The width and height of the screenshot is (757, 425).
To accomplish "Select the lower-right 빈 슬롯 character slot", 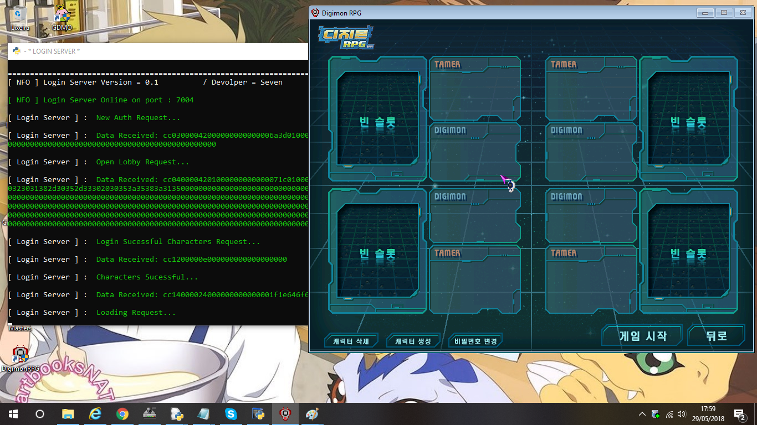I will tap(689, 251).
